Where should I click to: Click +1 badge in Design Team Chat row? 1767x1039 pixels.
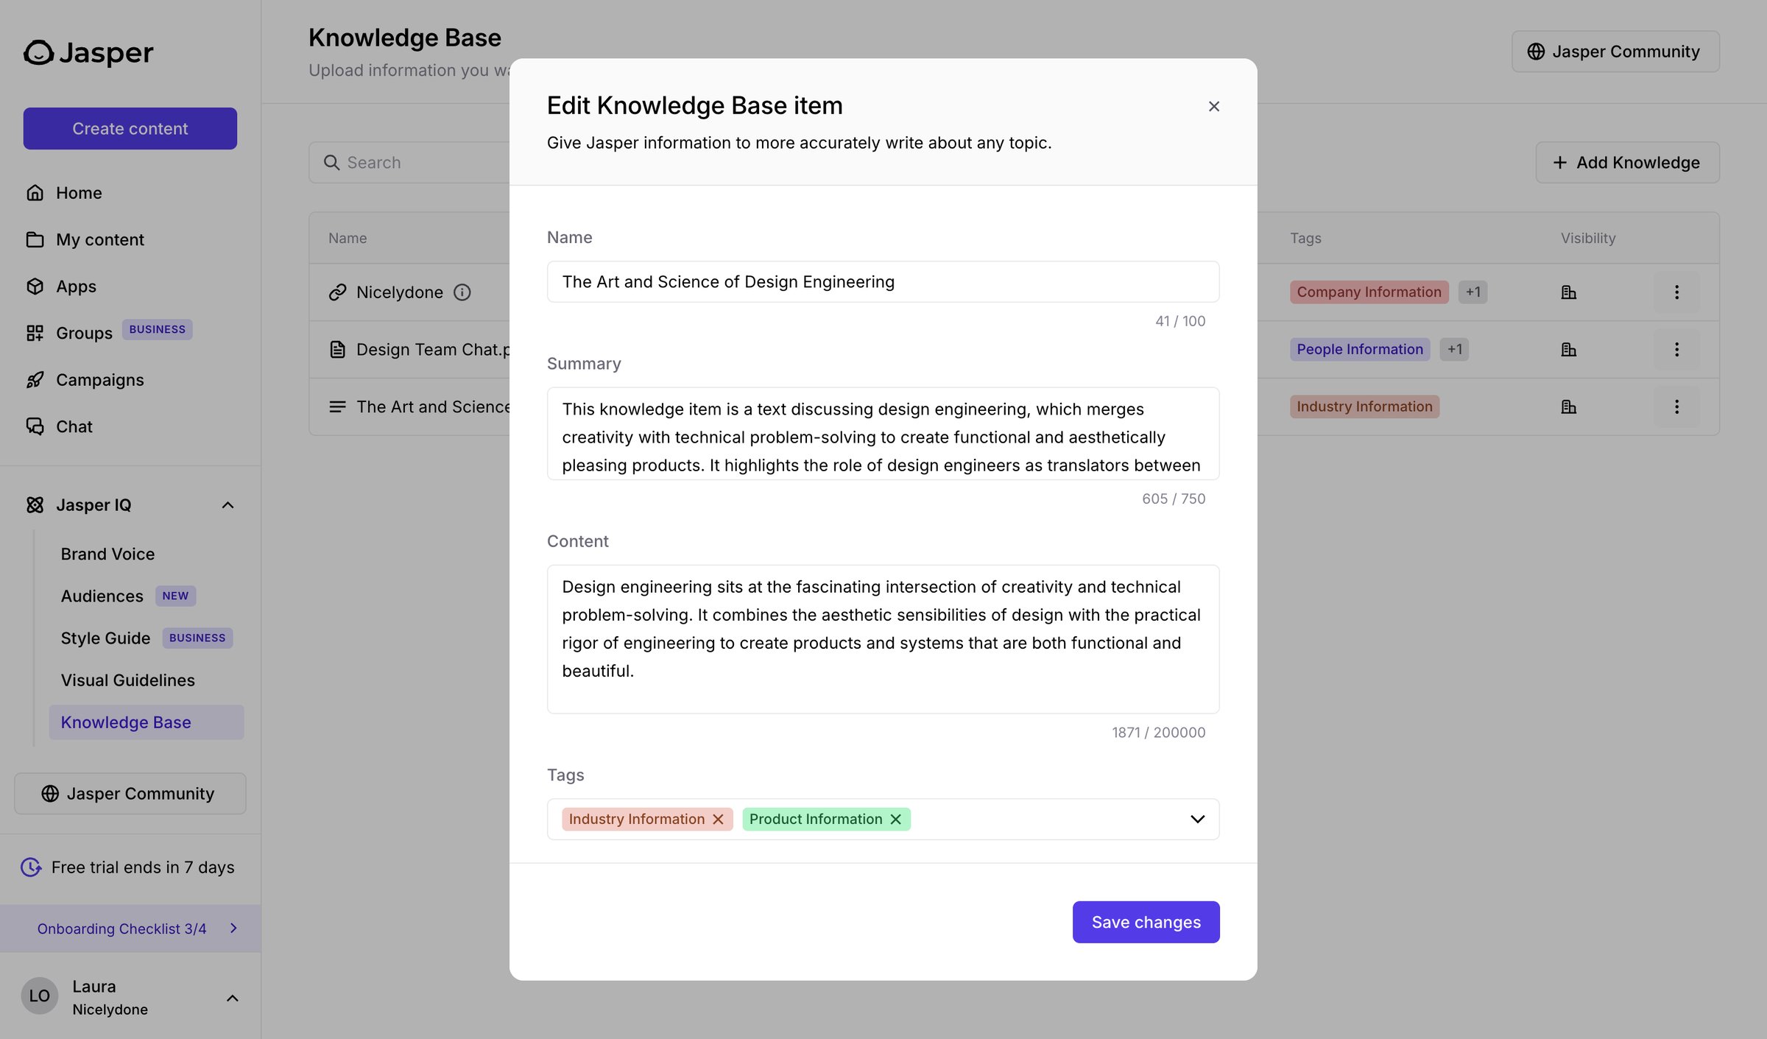coord(1454,349)
